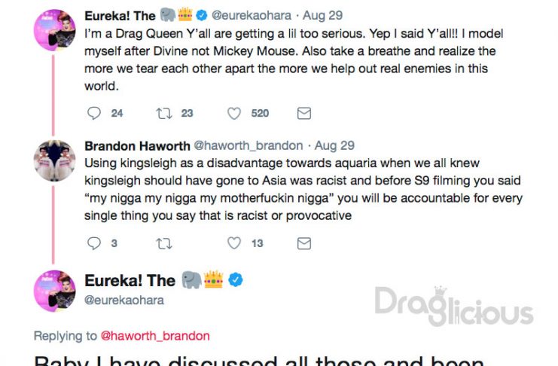Click @haworth_brandon in Replying to line
The image size is (558, 366).
coord(155,336)
